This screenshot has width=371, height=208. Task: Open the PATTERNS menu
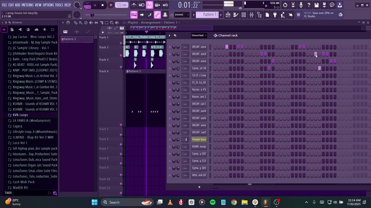point(28,5)
